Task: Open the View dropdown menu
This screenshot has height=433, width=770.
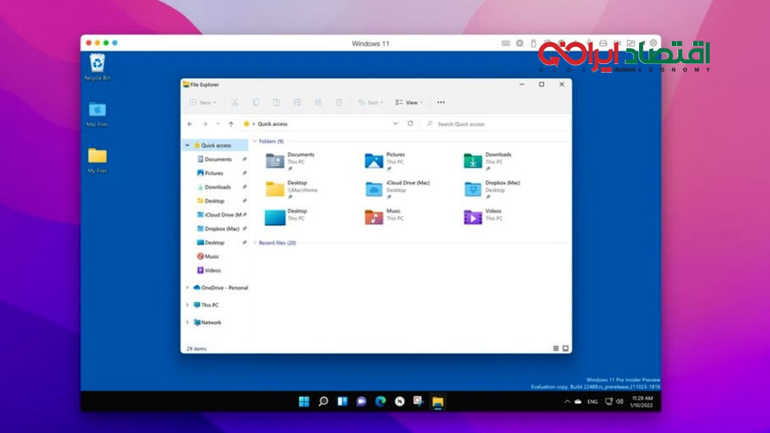Action: coord(409,102)
